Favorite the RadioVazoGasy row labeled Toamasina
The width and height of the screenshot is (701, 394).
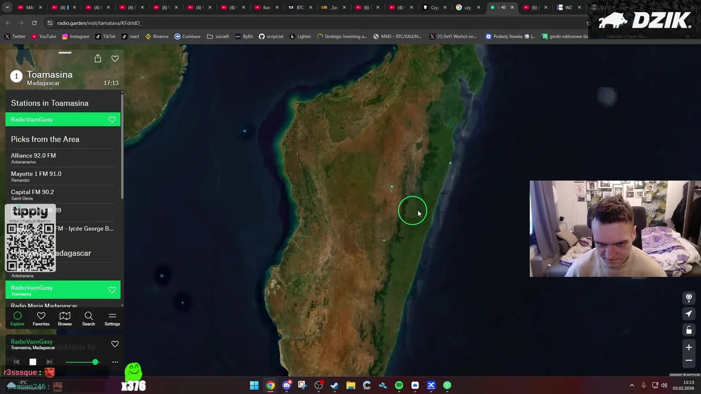point(112,290)
